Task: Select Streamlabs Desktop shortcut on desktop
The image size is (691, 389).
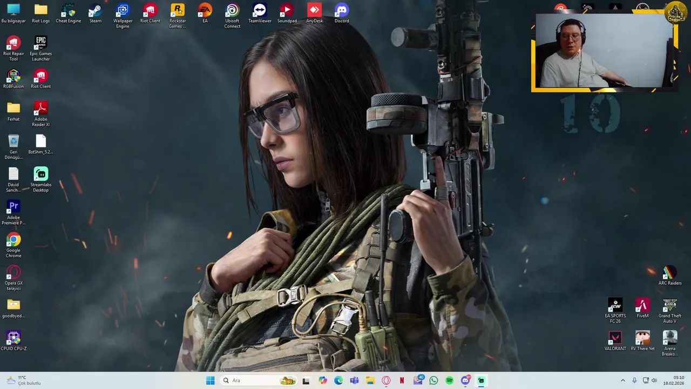Action: point(40,180)
